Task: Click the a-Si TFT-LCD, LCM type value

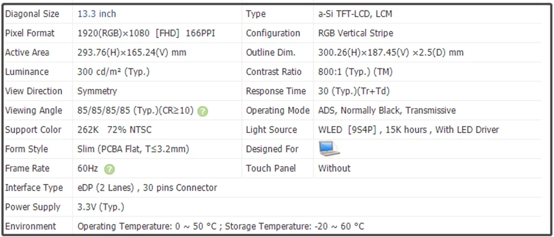Action: [355, 14]
